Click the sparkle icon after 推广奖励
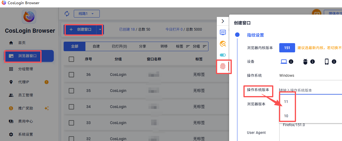Screen dimensions: 342x141 [47, 108]
